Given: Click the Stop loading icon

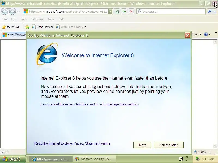Looking at the screenshot, I should tap(131, 12).
